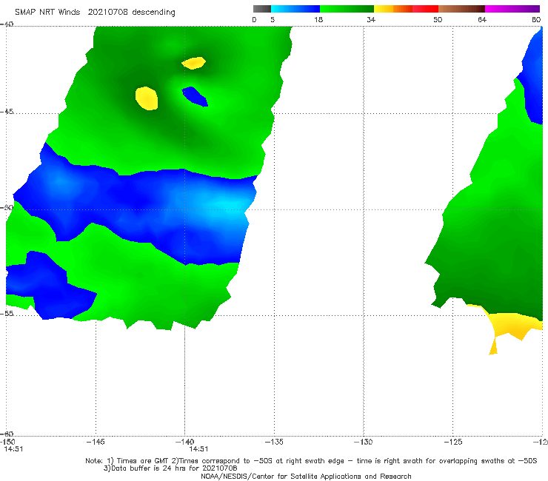Click the longitude label '-135'
This screenshot has width=548, height=481.
pyautogui.click(x=274, y=442)
